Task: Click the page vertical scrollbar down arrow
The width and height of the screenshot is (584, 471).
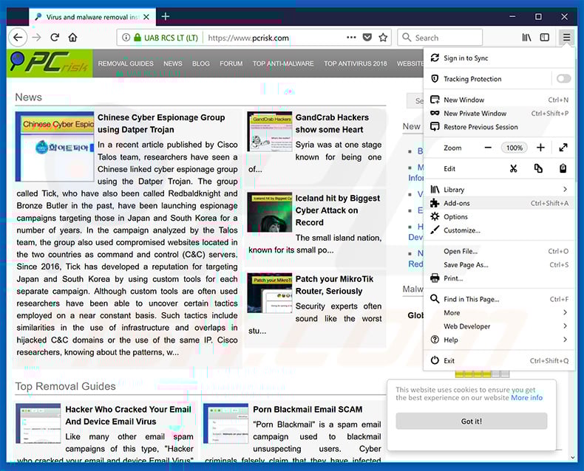Action: pyautogui.click(x=573, y=458)
